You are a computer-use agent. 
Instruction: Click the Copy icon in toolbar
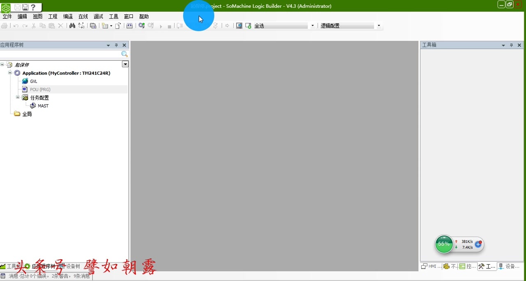[43, 25]
